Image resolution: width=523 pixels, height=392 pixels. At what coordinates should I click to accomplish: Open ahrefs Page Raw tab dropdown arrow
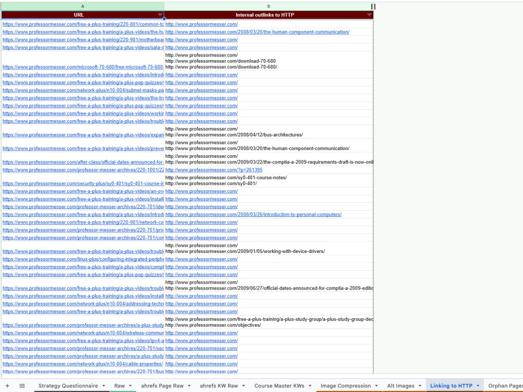189,386
